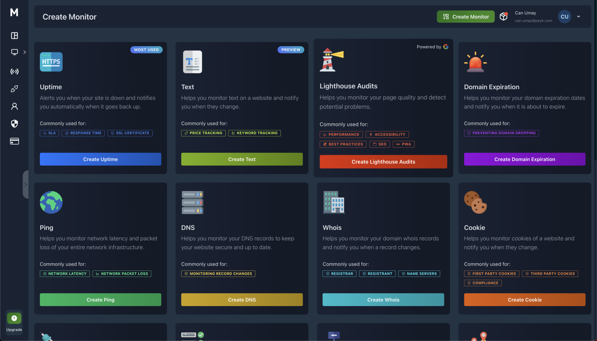Click the Create Domain Expiration button
Screen dimensions: 597x341
coord(525,159)
